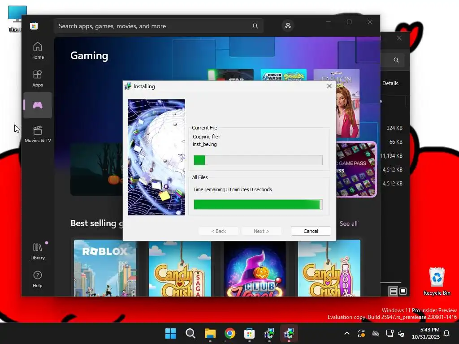Cancel the installation
Viewport: 459px width, 344px height.
pos(311,231)
